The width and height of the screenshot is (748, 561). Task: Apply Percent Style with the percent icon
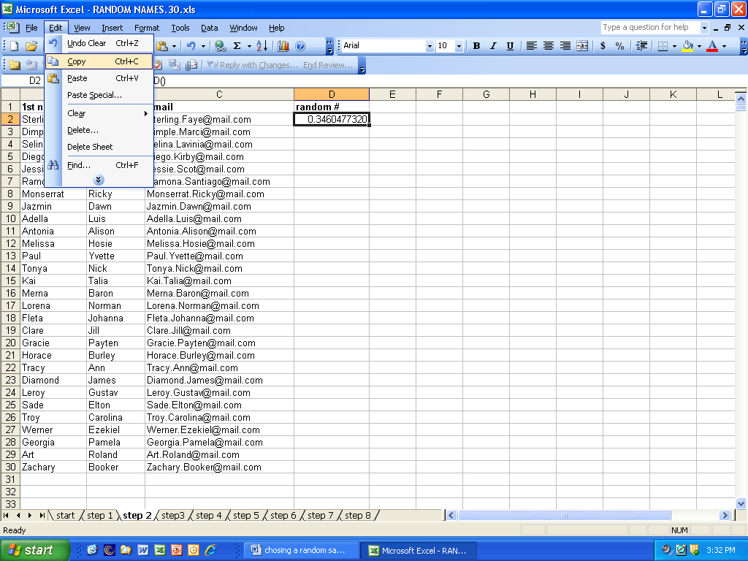point(619,46)
